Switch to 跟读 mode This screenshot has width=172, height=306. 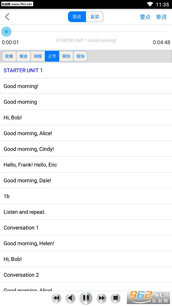pos(77,17)
